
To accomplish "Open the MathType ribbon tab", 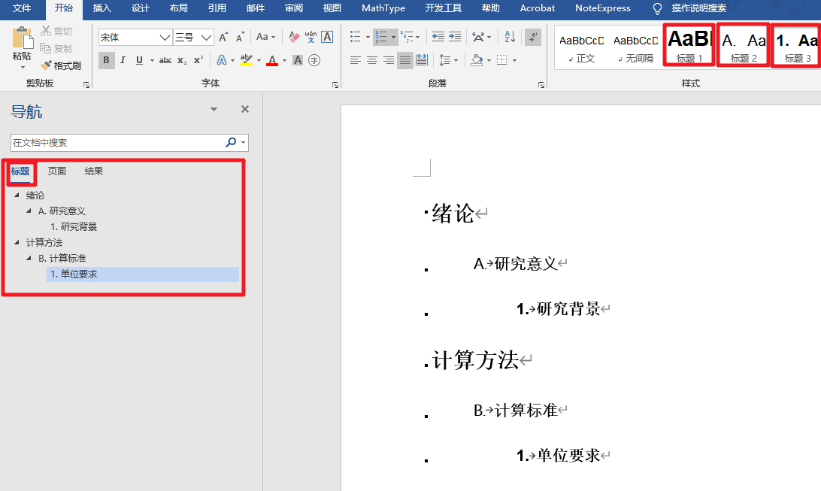I will (383, 9).
